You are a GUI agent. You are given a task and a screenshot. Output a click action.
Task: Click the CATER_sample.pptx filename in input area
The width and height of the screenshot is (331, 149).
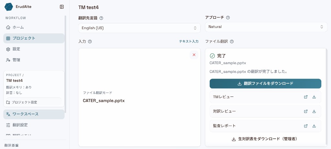tap(104, 101)
